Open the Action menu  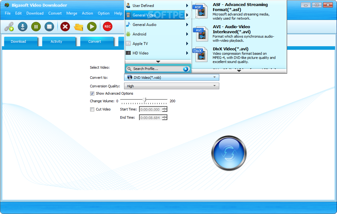[x=87, y=13]
